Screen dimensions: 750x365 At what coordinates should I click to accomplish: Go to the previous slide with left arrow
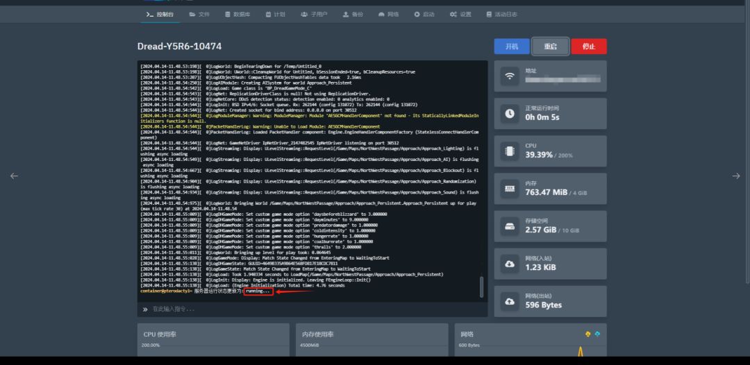point(14,176)
